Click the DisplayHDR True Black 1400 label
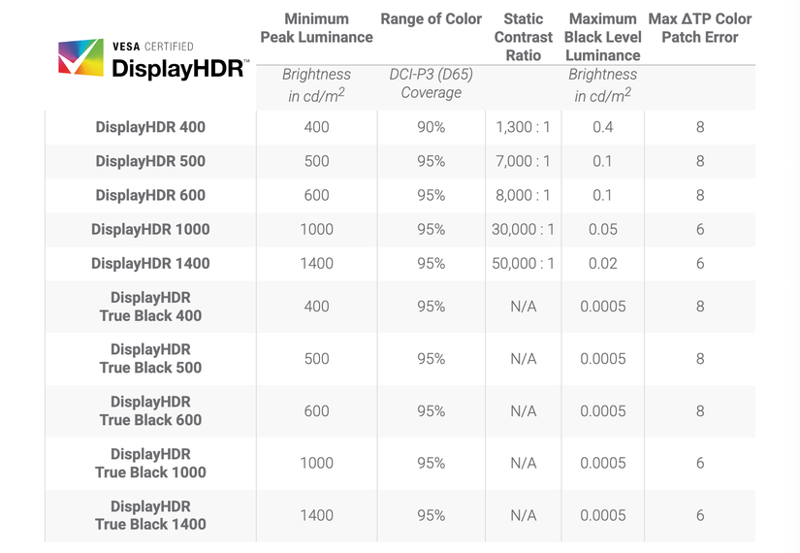The width and height of the screenshot is (800, 553). 150,515
